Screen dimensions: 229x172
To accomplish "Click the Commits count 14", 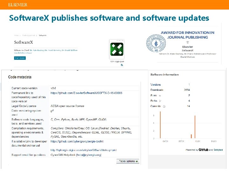I will (188, 106).
